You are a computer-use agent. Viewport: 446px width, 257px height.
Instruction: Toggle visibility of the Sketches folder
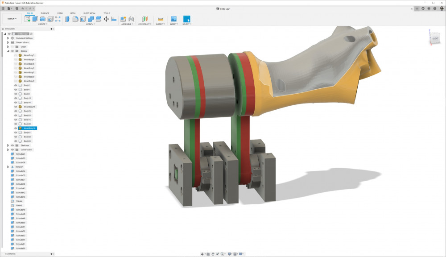click(x=12, y=145)
